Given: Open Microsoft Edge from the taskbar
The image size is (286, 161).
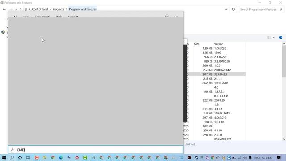Looking at the screenshot, I should [61, 157].
